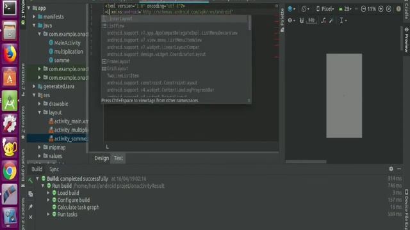Expand the generatedJava folder
The height and width of the screenshot is (230, 410).
pyautogui.click(x=34, y=86)
